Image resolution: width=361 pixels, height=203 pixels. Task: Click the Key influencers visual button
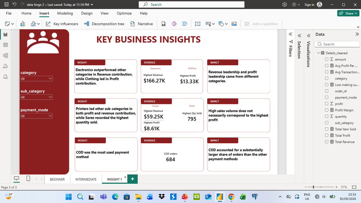tap(62, 24)
